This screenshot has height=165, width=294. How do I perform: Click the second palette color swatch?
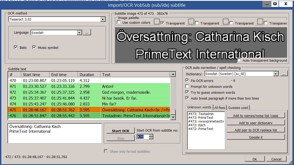pyautogui.click(x=191, y=22)
